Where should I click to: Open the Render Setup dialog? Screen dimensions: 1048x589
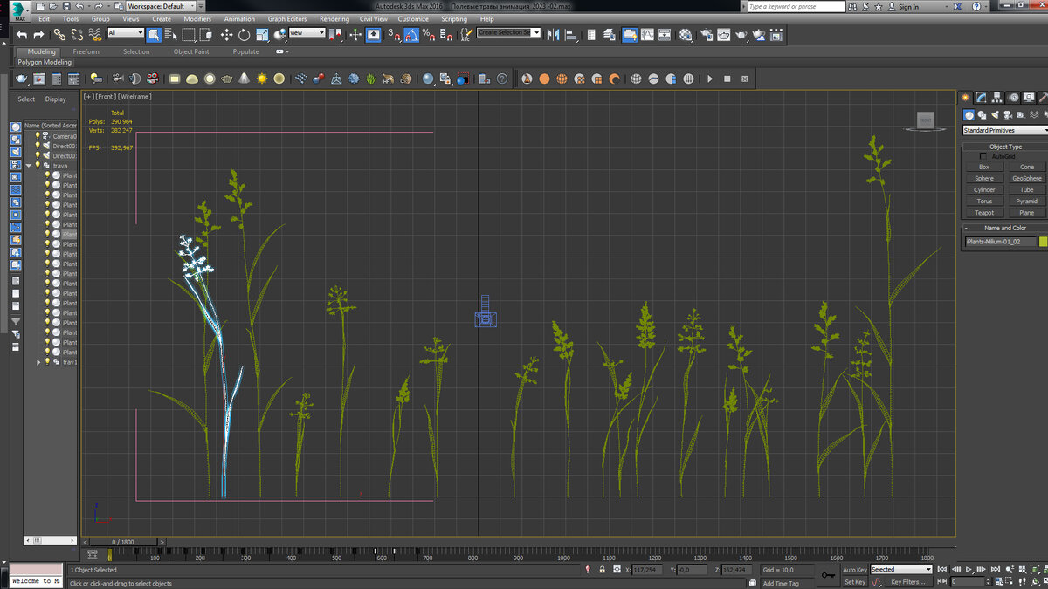707,35
